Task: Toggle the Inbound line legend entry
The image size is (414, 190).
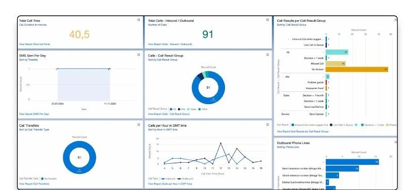Action: pyautogui.click(x=167, y=179)
